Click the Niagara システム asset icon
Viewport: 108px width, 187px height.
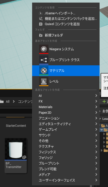pos(44,49)
